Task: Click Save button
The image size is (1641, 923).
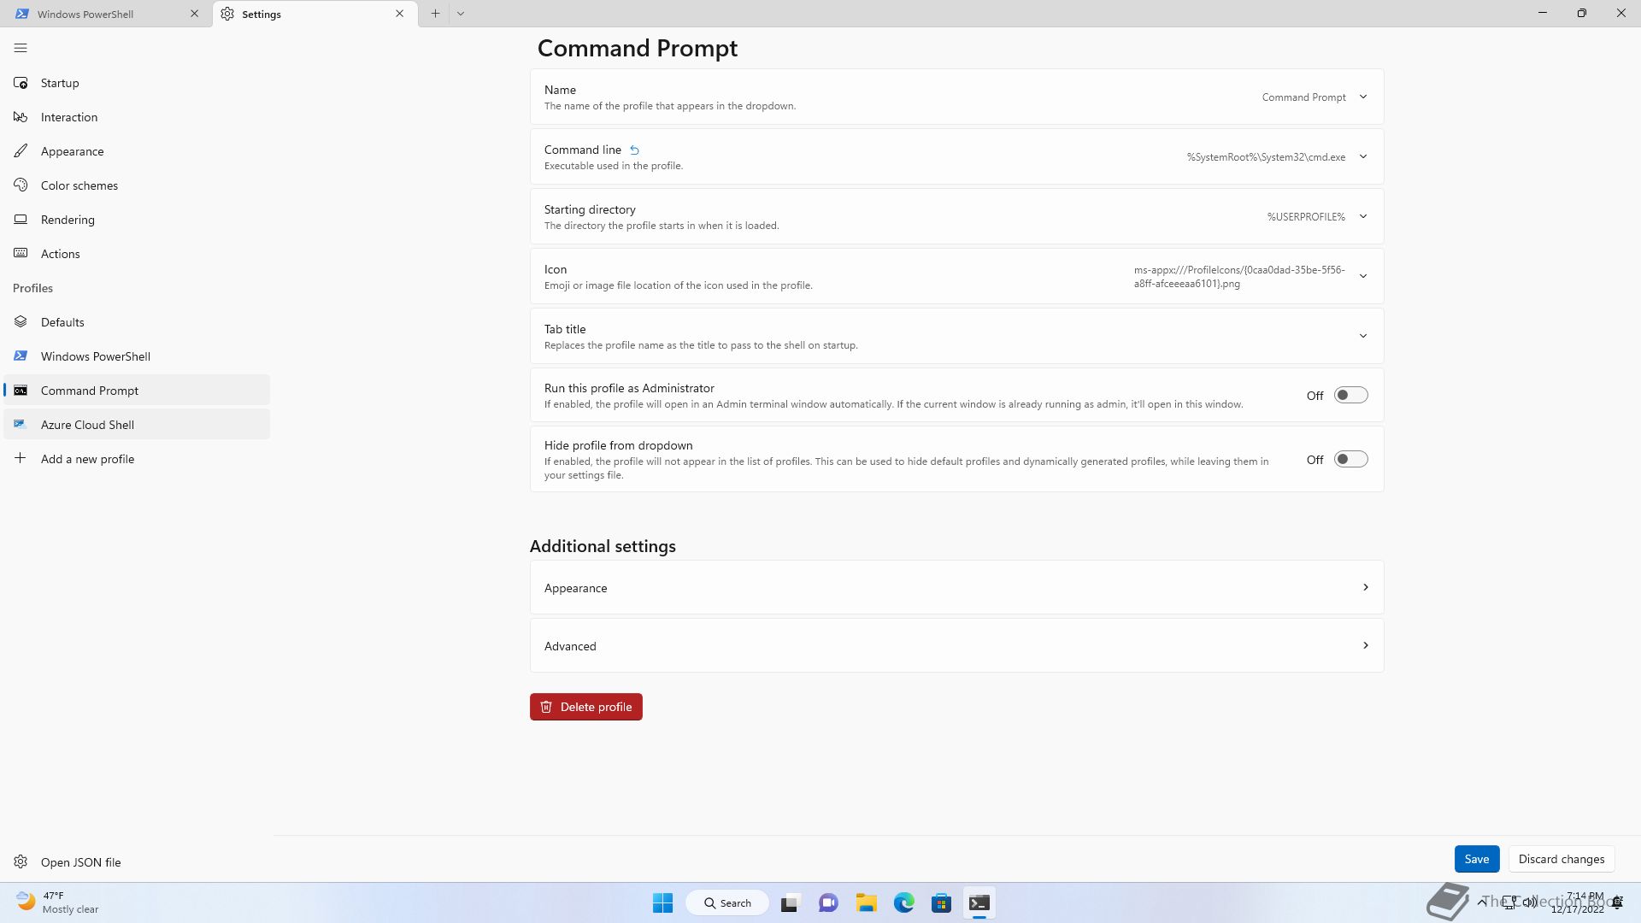Action: (1476, 859)
